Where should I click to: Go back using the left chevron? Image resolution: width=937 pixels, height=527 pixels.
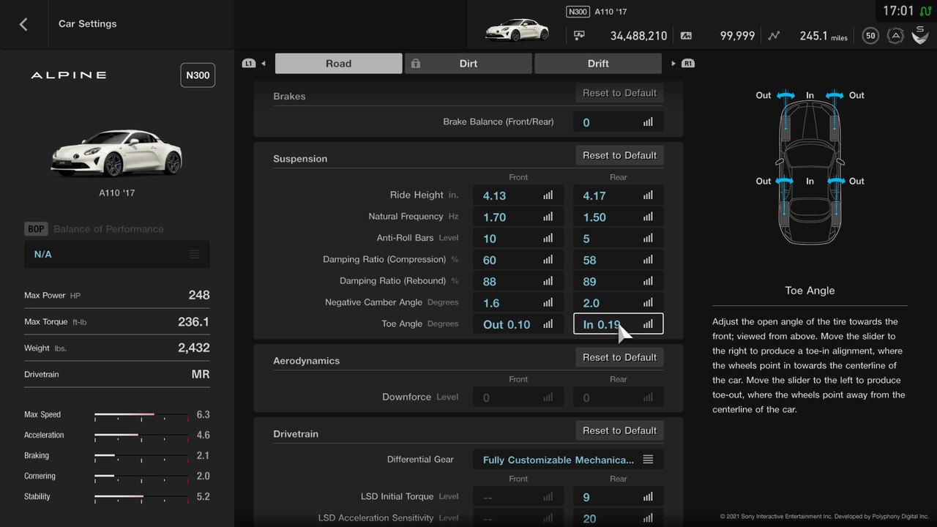point(23,24)
